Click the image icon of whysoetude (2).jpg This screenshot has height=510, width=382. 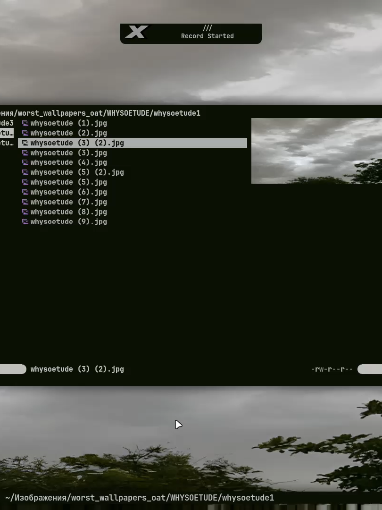[25, 133]
